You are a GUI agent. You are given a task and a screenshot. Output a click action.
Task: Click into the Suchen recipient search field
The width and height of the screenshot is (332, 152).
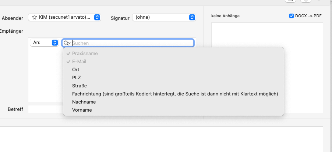133,43
